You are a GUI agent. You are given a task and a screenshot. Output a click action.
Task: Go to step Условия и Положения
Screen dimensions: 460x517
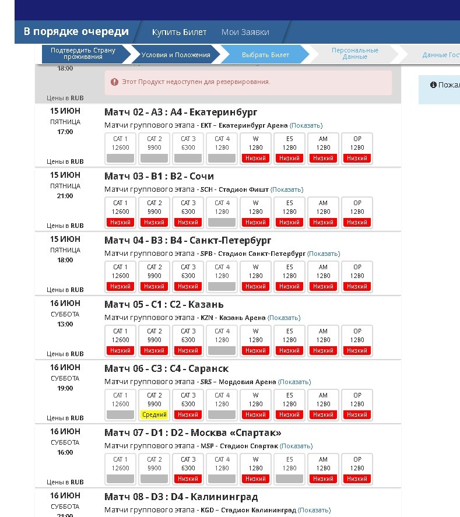pyautogui.click(x=175, y=55)
